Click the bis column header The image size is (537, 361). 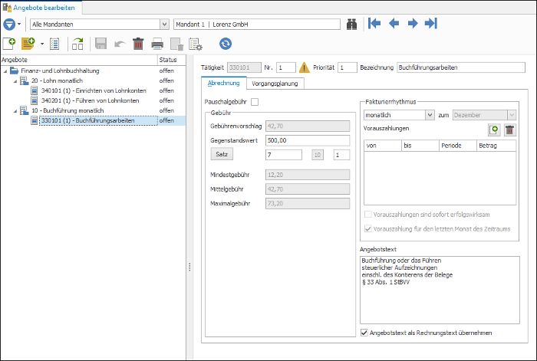tap(420, 146)
